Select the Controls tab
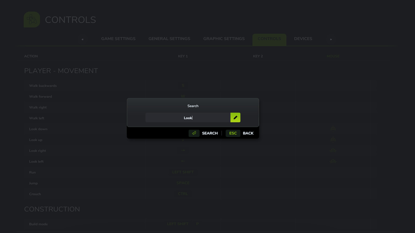The width and height of the screenshot is (415, 233). [269, 40]
